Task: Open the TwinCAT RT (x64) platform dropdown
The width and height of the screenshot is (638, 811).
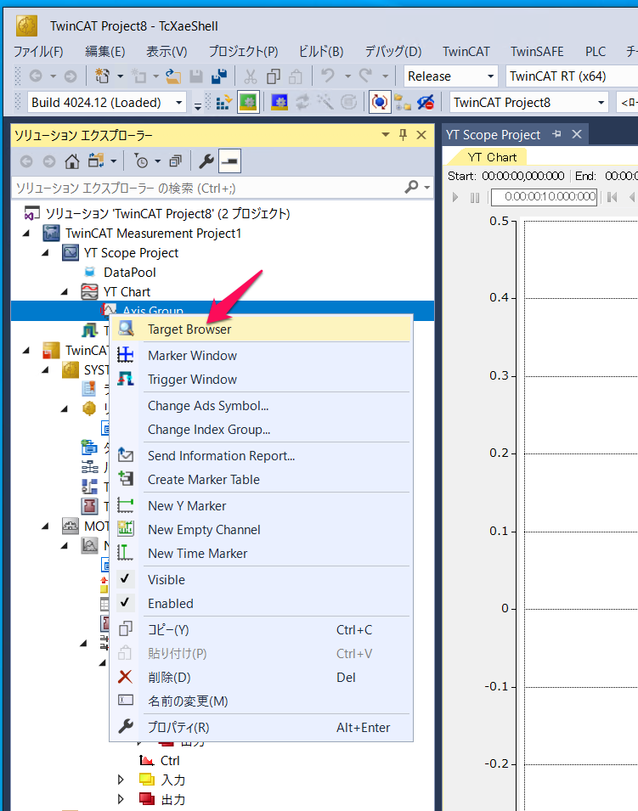Action: [572, 76]
